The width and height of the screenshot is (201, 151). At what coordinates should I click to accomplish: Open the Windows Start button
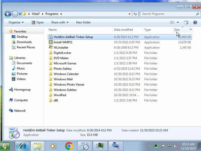tap(5, 146)
